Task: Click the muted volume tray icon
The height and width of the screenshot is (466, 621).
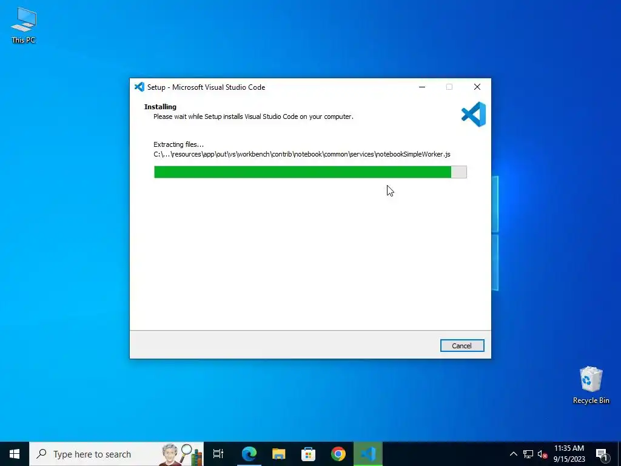Action: point(542,454)
